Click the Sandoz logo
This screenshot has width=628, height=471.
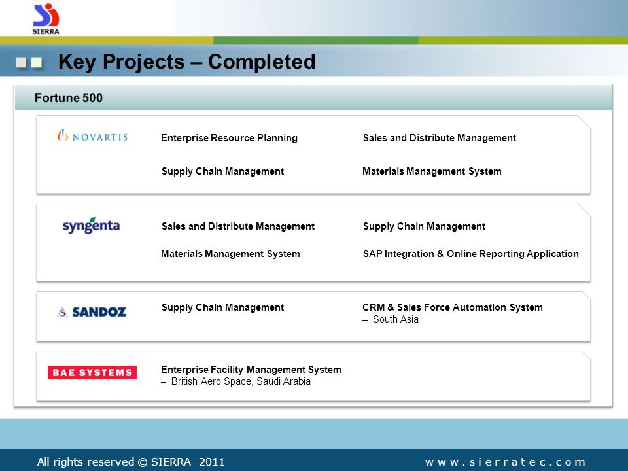(92, 311)
